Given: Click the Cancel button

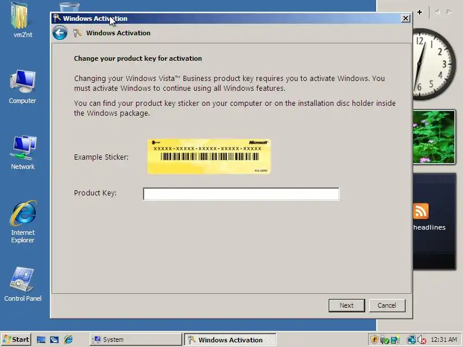Looking at the screenshot, I should point(387,305).
